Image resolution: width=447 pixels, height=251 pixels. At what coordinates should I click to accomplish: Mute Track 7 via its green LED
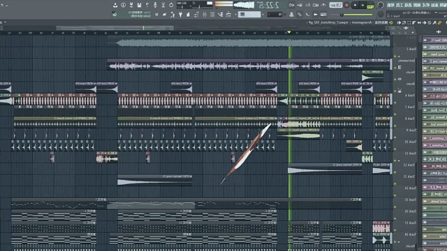pyautogui.click(x=395, y=114)
